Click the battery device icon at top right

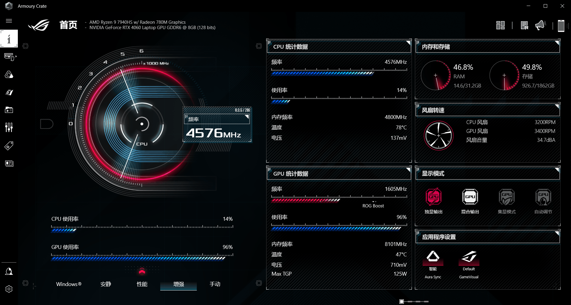pos(561,26)
